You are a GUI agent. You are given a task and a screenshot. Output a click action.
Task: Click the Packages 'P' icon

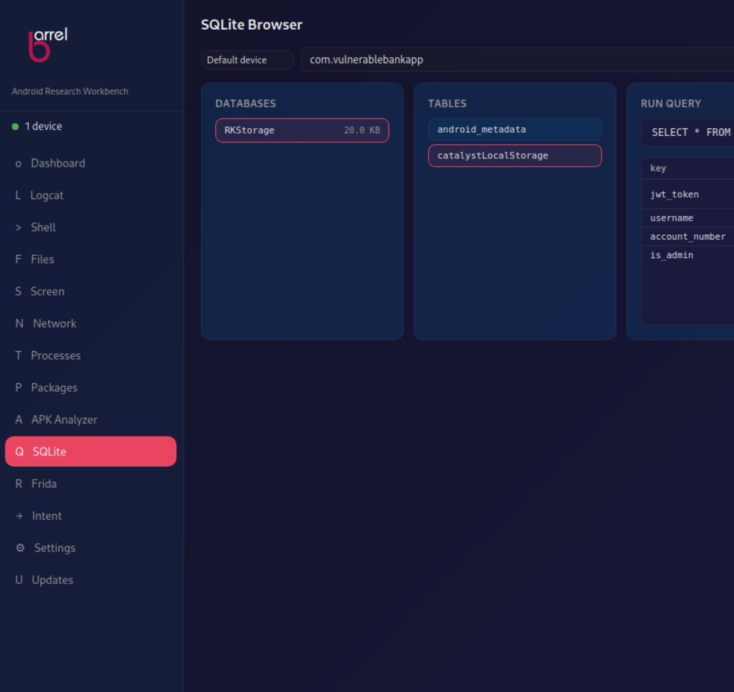18,388
